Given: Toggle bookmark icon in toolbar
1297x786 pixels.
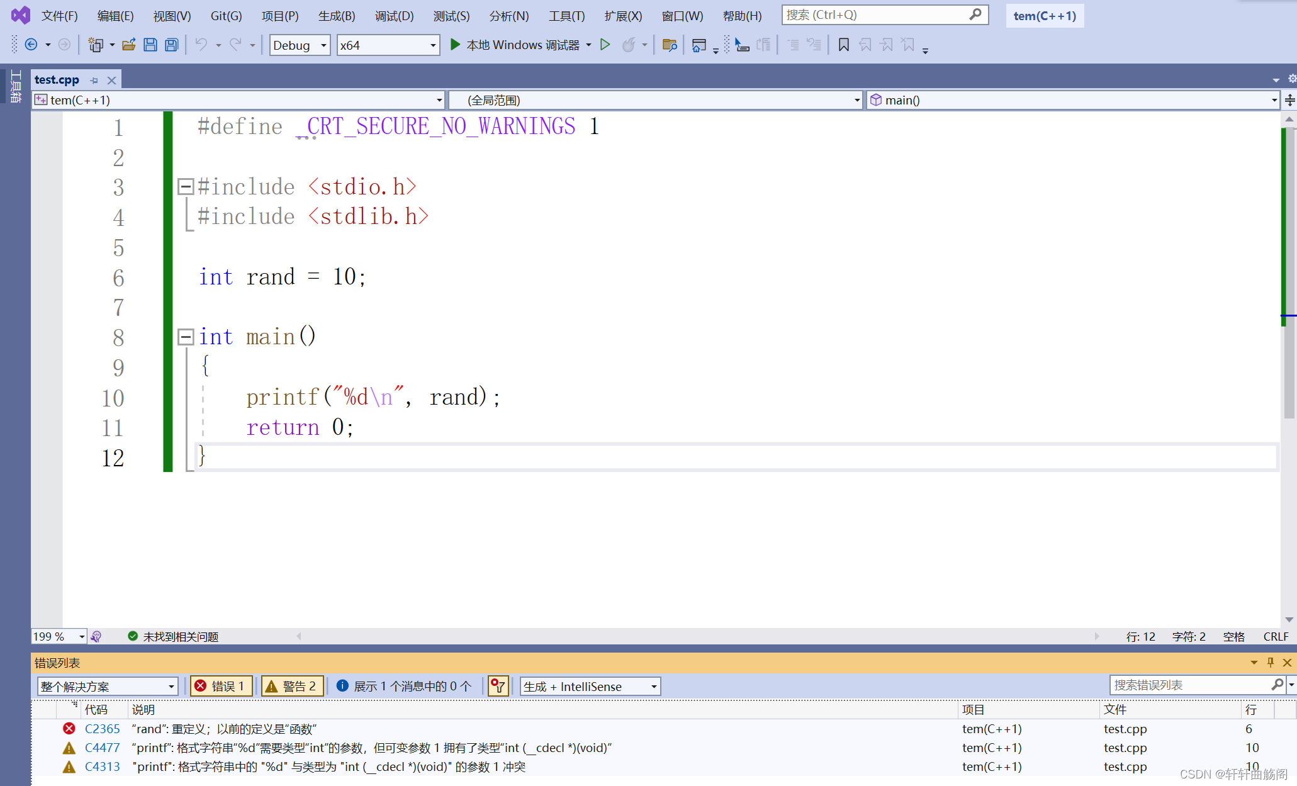Looking at the screenshot, I should [843, 45].
